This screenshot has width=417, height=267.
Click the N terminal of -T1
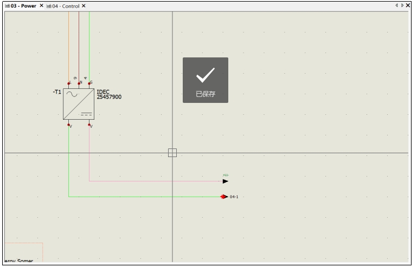(79, 83)
